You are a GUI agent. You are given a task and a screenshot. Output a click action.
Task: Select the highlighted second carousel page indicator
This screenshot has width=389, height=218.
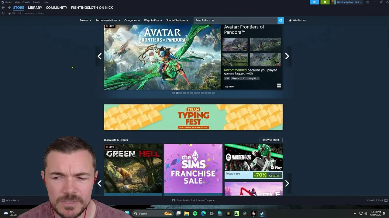coord(177,93)
